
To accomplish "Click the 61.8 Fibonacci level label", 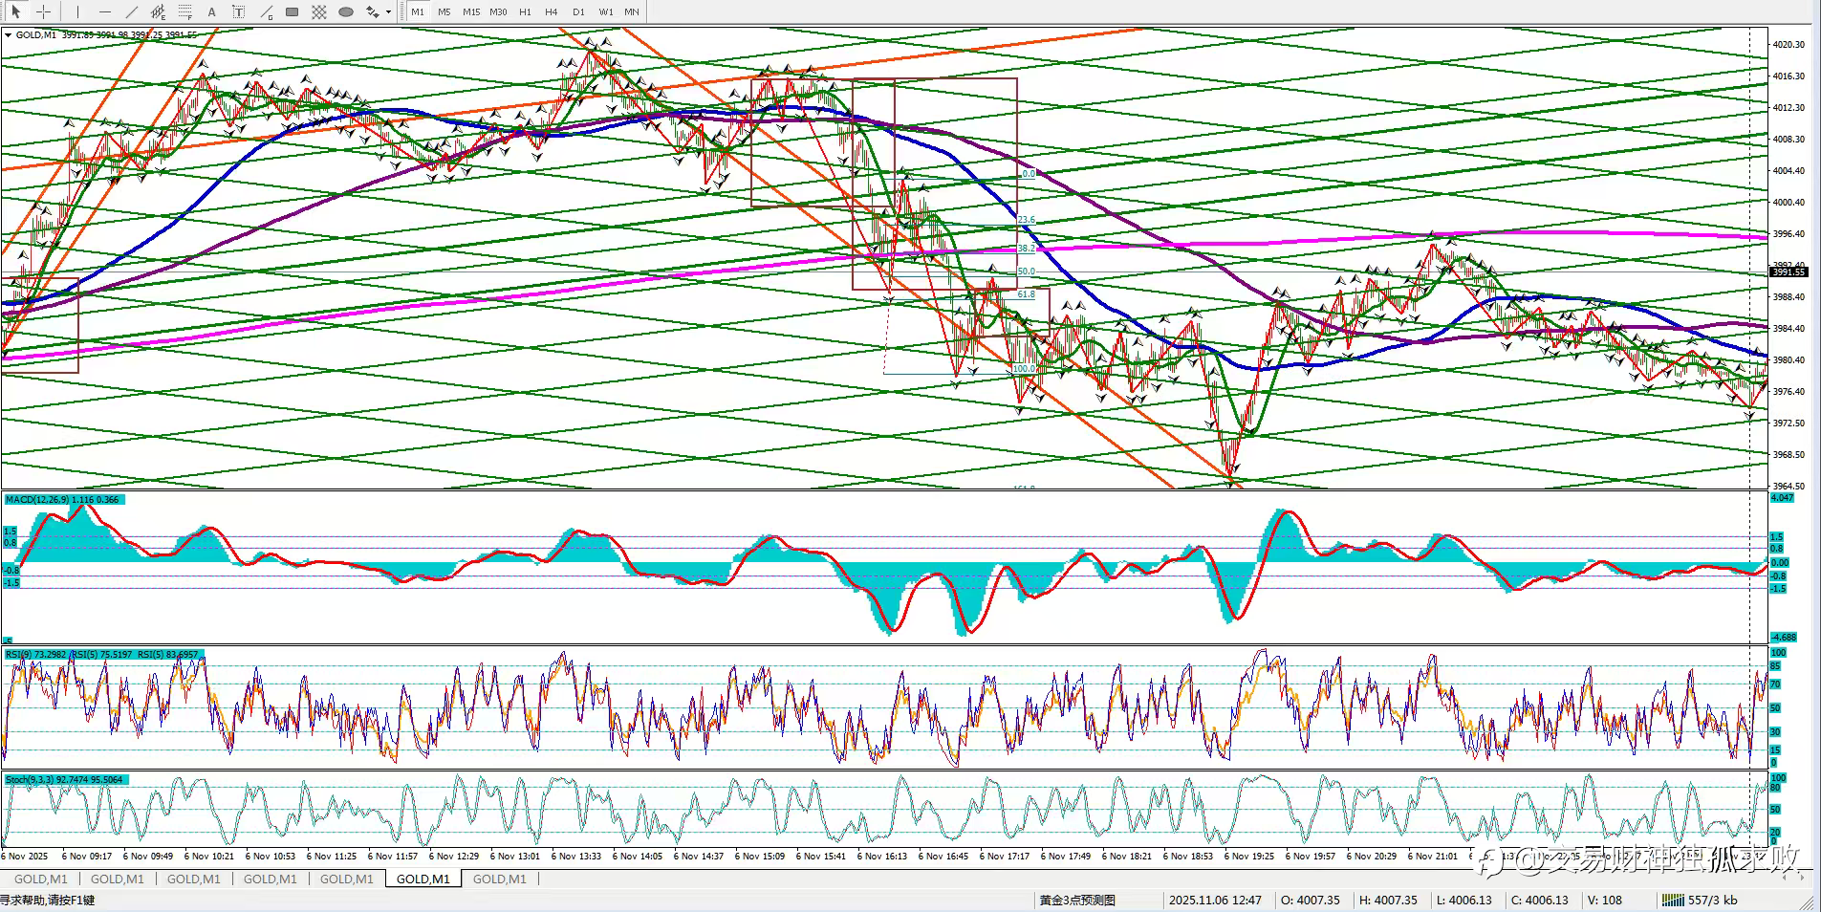I will pos(1026,294).
